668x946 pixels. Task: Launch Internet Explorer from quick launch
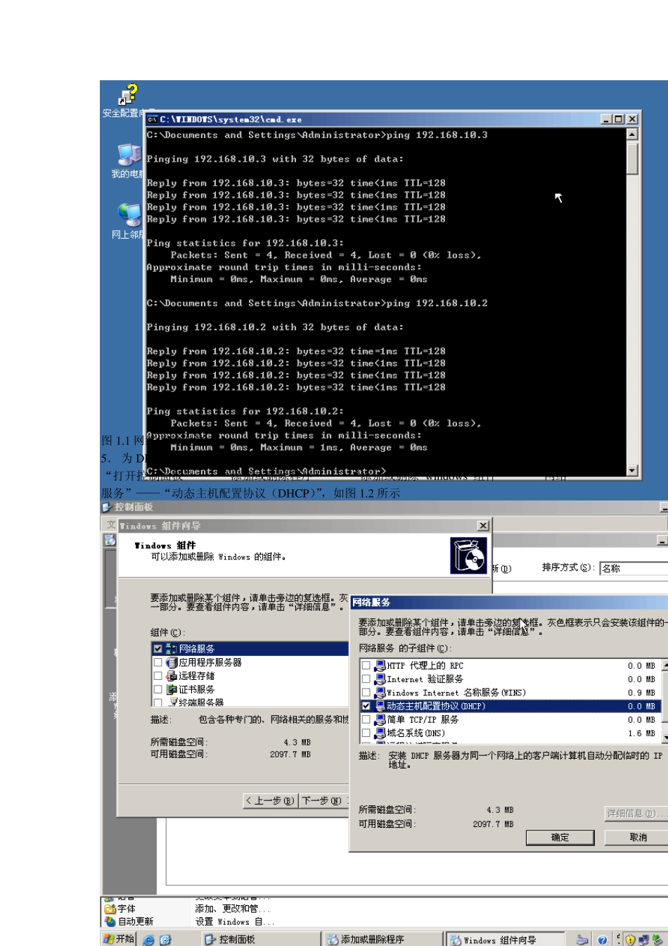pos(148,940)
